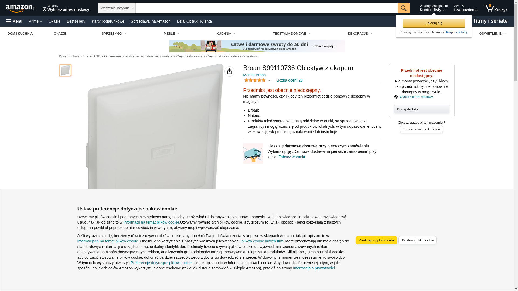This screenshot has width=518, height=291.
Task: Click the Dodaj do listy button
Action: point(421,109)
